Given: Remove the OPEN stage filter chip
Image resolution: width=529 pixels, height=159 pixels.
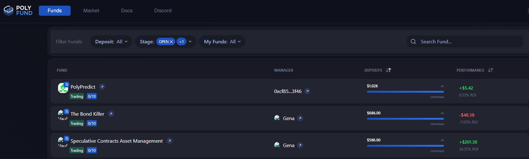Looking at the screenshot, I should [171, 41].
